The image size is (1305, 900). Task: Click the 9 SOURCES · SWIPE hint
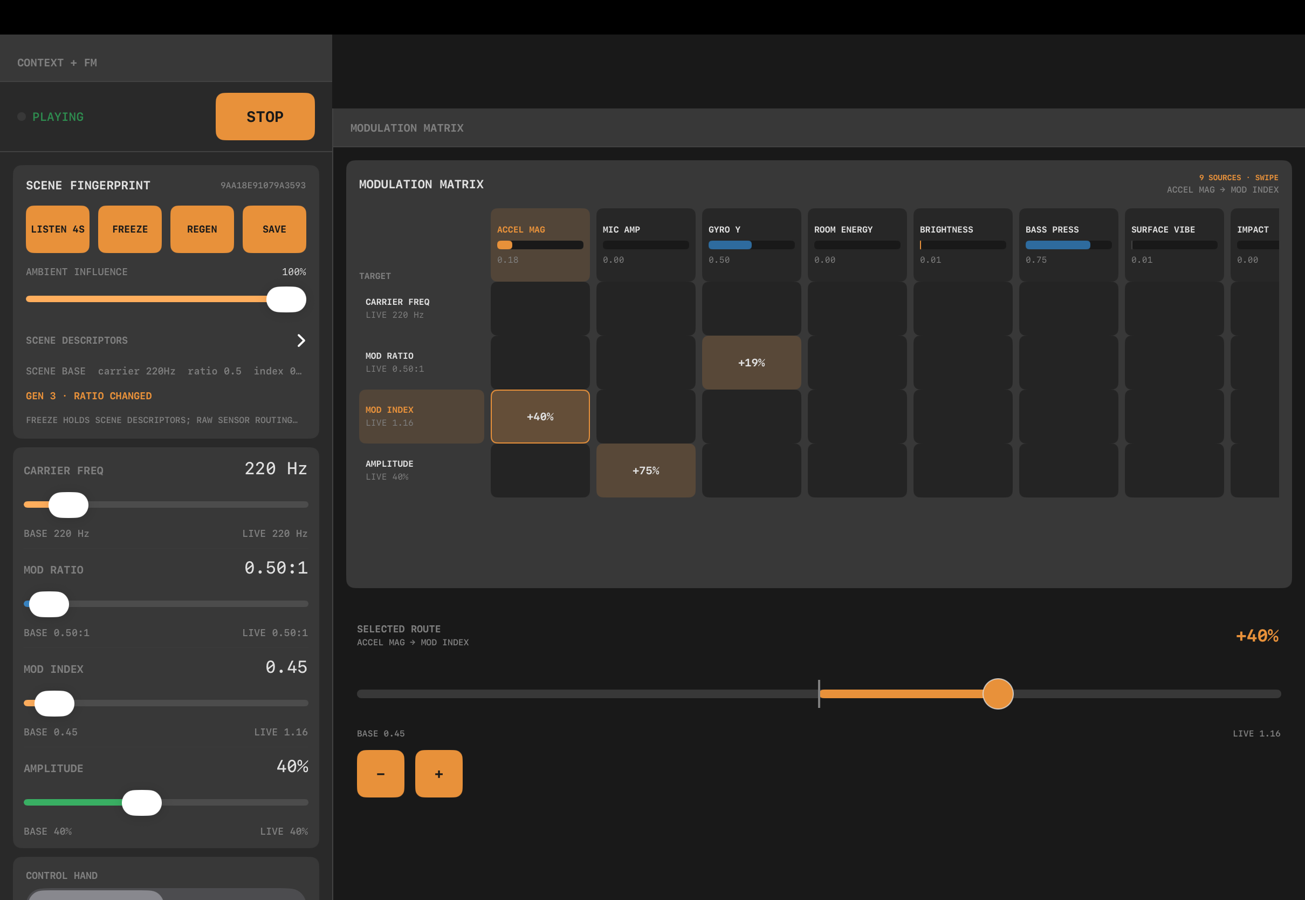click(1239, 178)
